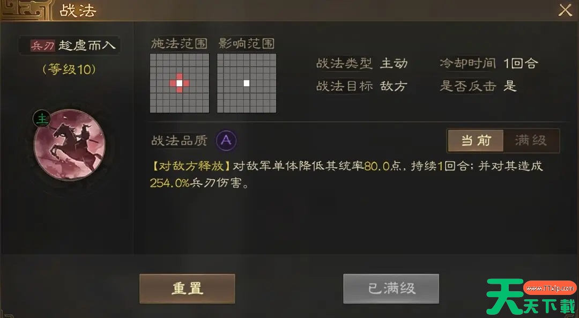The width and height of the screenshot is (579, 318).
Task: Click the 战法类型 主动 field
Action: [x=362, y=63]
